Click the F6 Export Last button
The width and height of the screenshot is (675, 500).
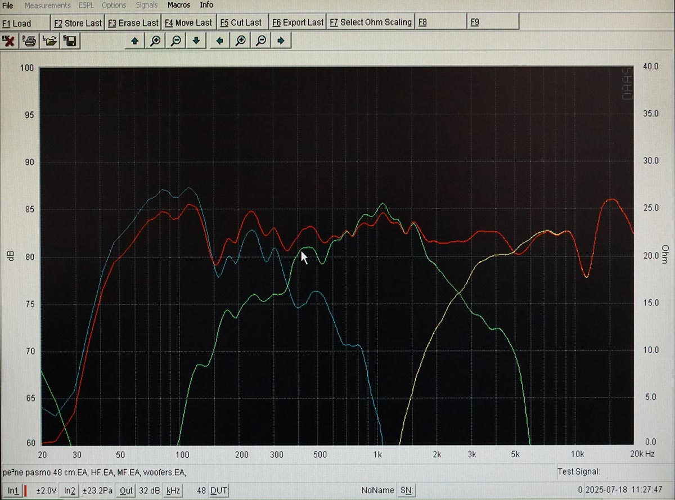pyautogui.click(x=298, y=22)
